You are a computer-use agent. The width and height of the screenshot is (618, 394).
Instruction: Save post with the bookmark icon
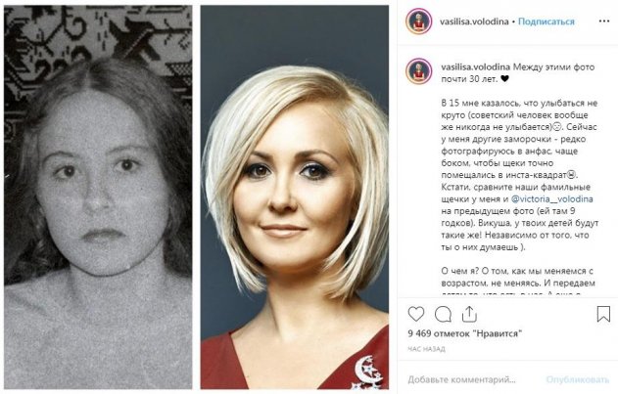603,314
